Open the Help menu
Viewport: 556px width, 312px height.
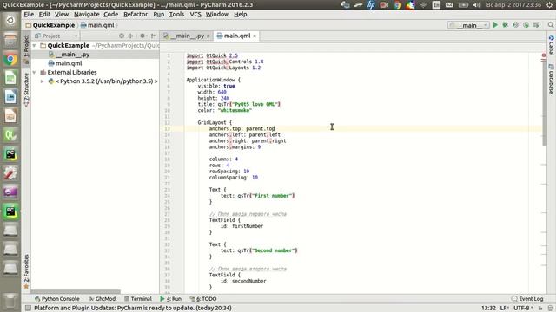(x=241, y=14)
